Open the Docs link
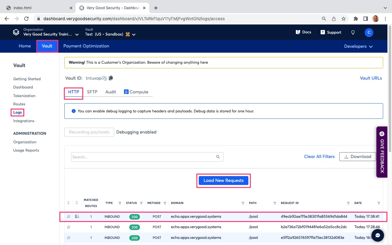392x245 pixels. [303, 32]
